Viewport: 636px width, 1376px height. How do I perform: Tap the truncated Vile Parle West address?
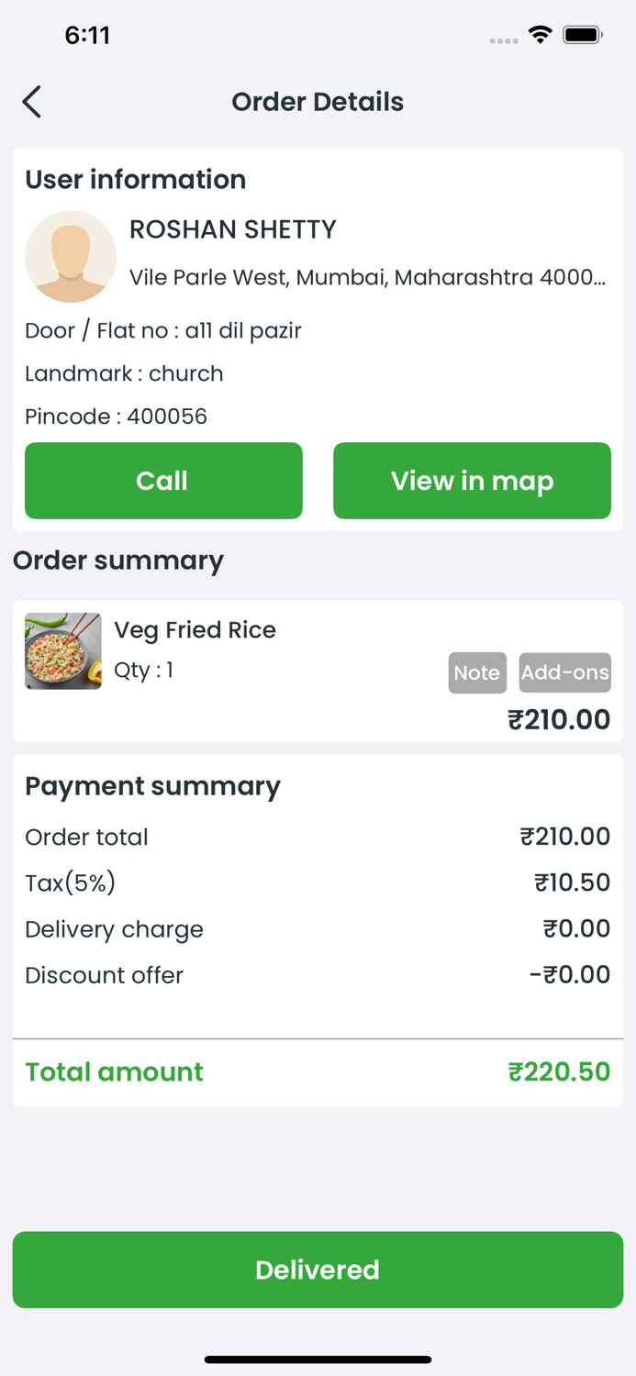(x=367, y=277)
